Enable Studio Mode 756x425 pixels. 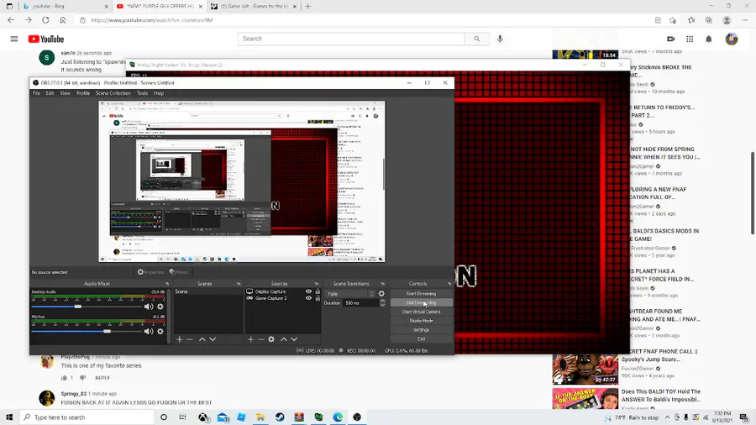tap(421, 321)
